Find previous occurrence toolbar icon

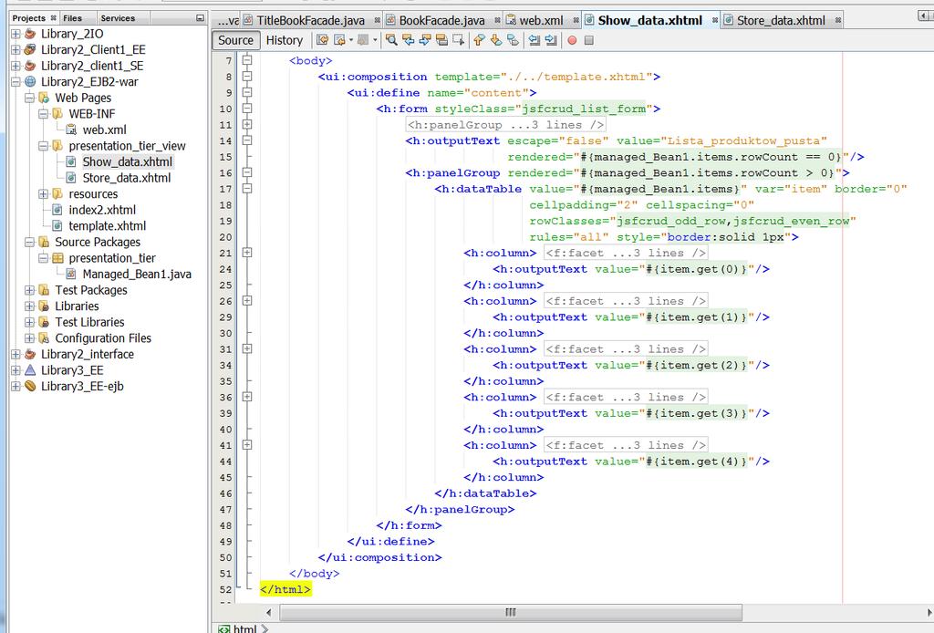[408, 40]
